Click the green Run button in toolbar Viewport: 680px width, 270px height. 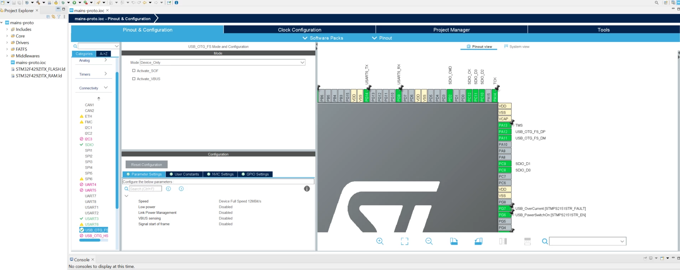(x=74, y=2)
